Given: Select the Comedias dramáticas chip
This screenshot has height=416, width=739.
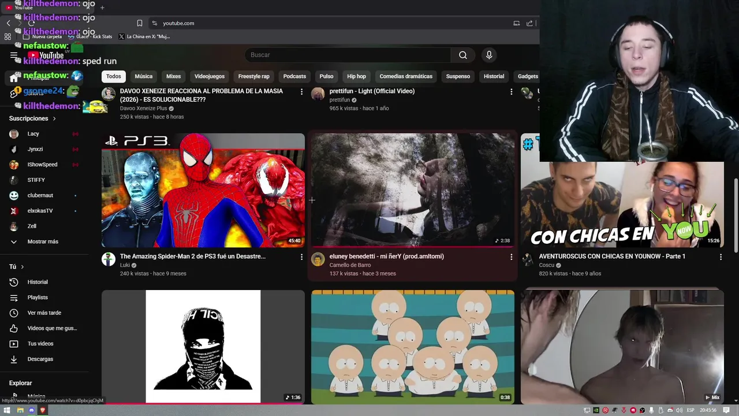Looking at the screenshot, I should [x=406, y=76].
